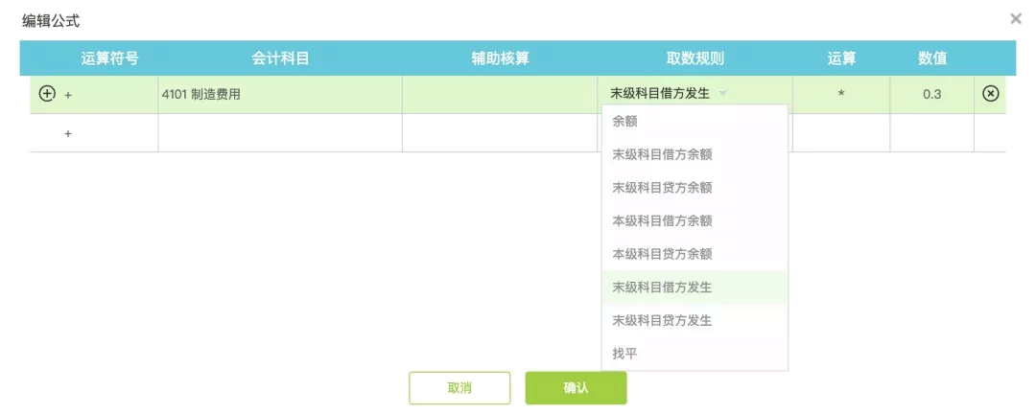
Task: Click the circled plus add-row icon
Action: (x=46, y=94)
